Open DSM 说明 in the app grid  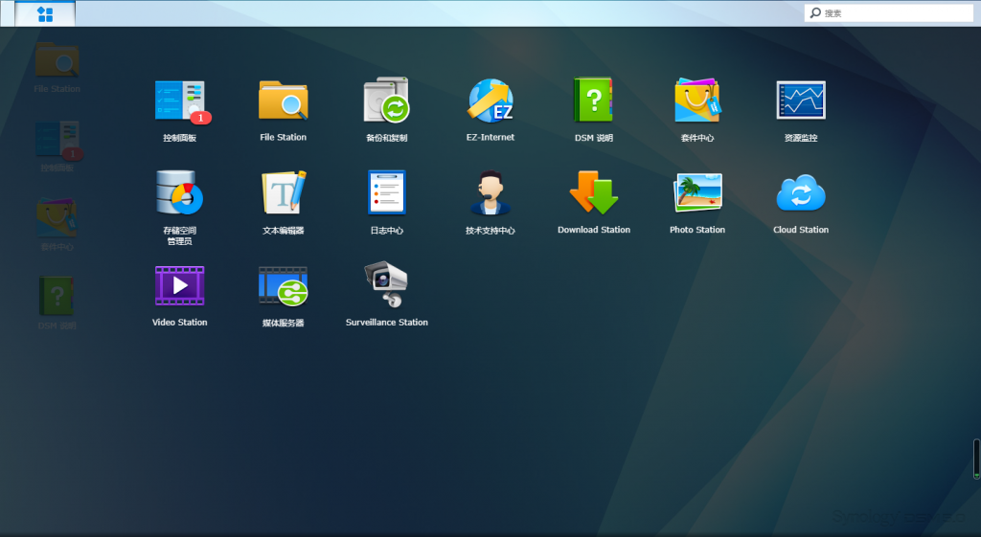coord(594,110)
